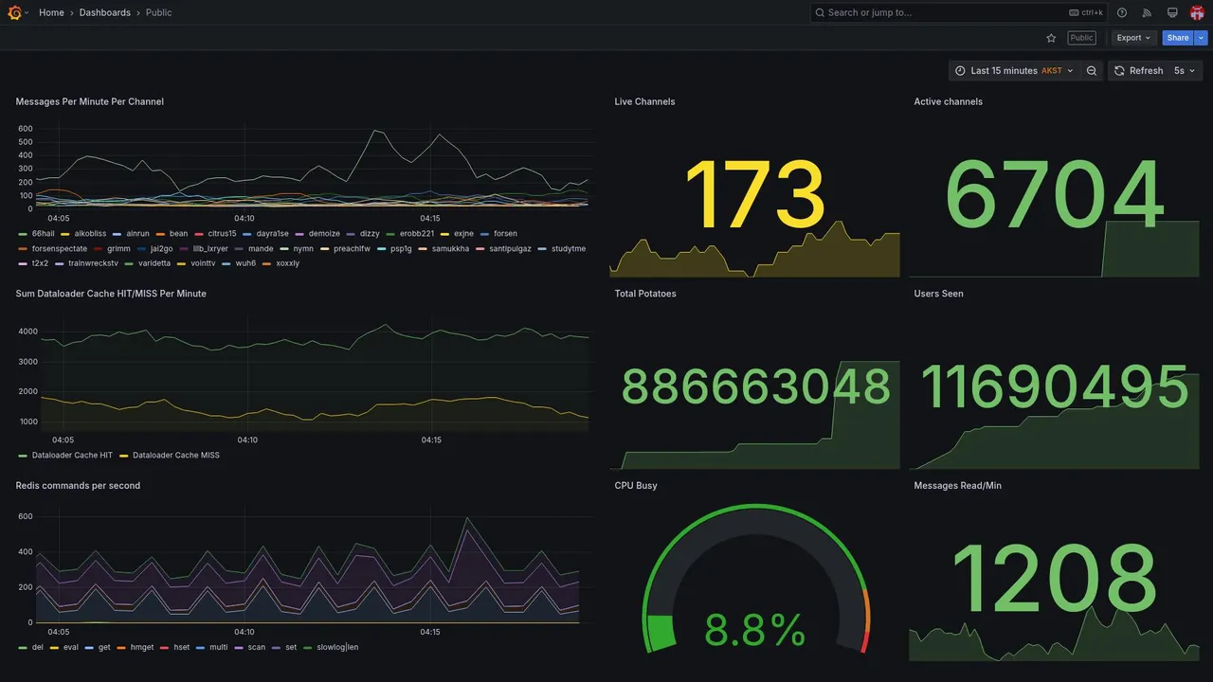Screen dimensions: 1213x682
Task: Open the help question mark icon
Action: [x=1122, y=12]
